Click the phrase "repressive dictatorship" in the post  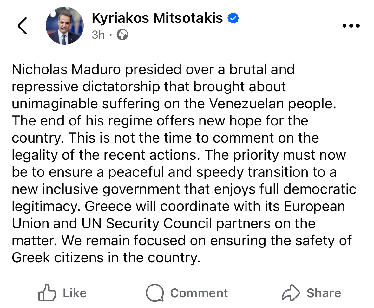coord(86,87)
